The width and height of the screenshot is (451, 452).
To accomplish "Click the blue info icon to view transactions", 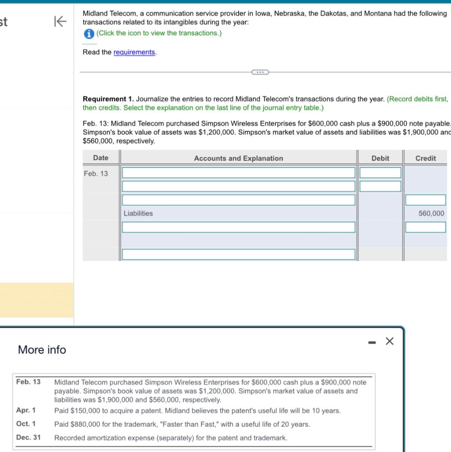I will click(x=88, y=34).
